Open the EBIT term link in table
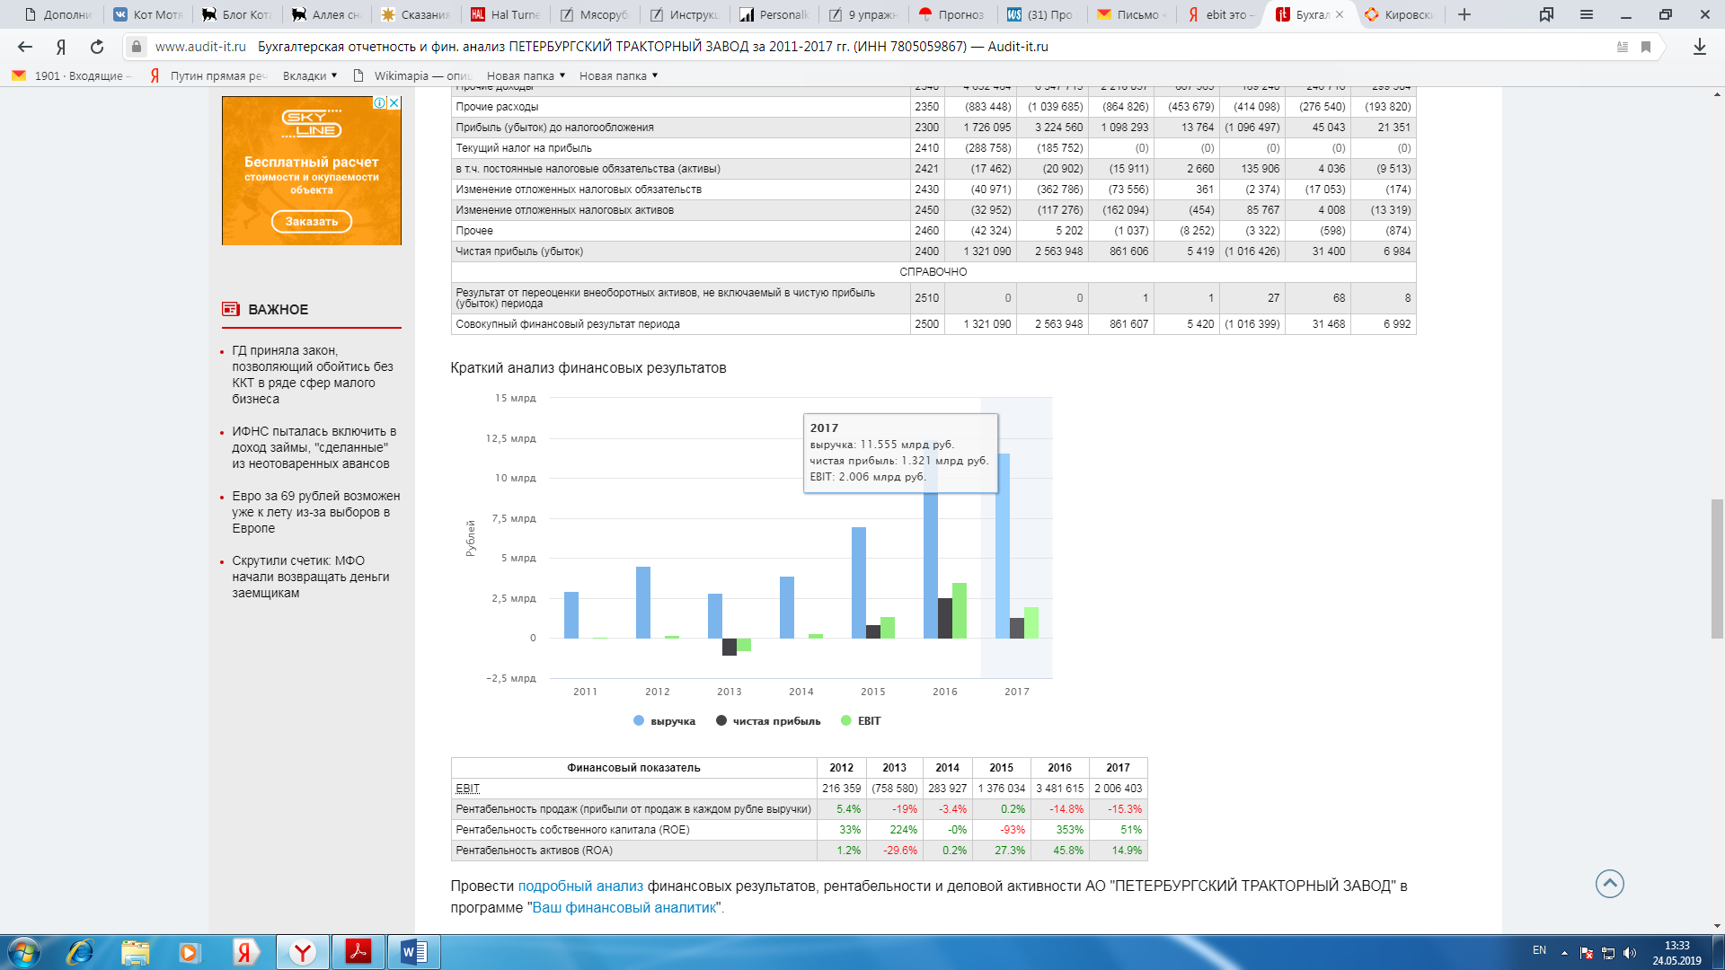The image size is (1725, 970). coord(467,789)
